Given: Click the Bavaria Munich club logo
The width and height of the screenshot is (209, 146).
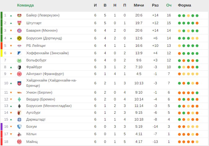Looking at the screenshot, I should pyautogui.click(x=19, y=31).
